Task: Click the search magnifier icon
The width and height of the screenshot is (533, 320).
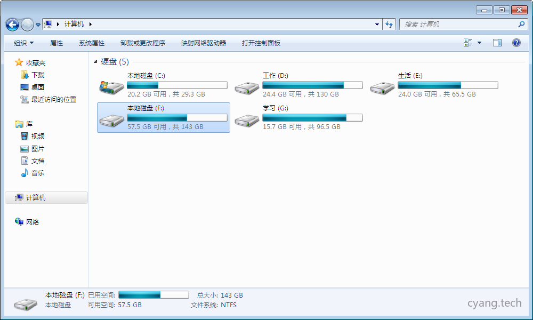Action: 521,25
